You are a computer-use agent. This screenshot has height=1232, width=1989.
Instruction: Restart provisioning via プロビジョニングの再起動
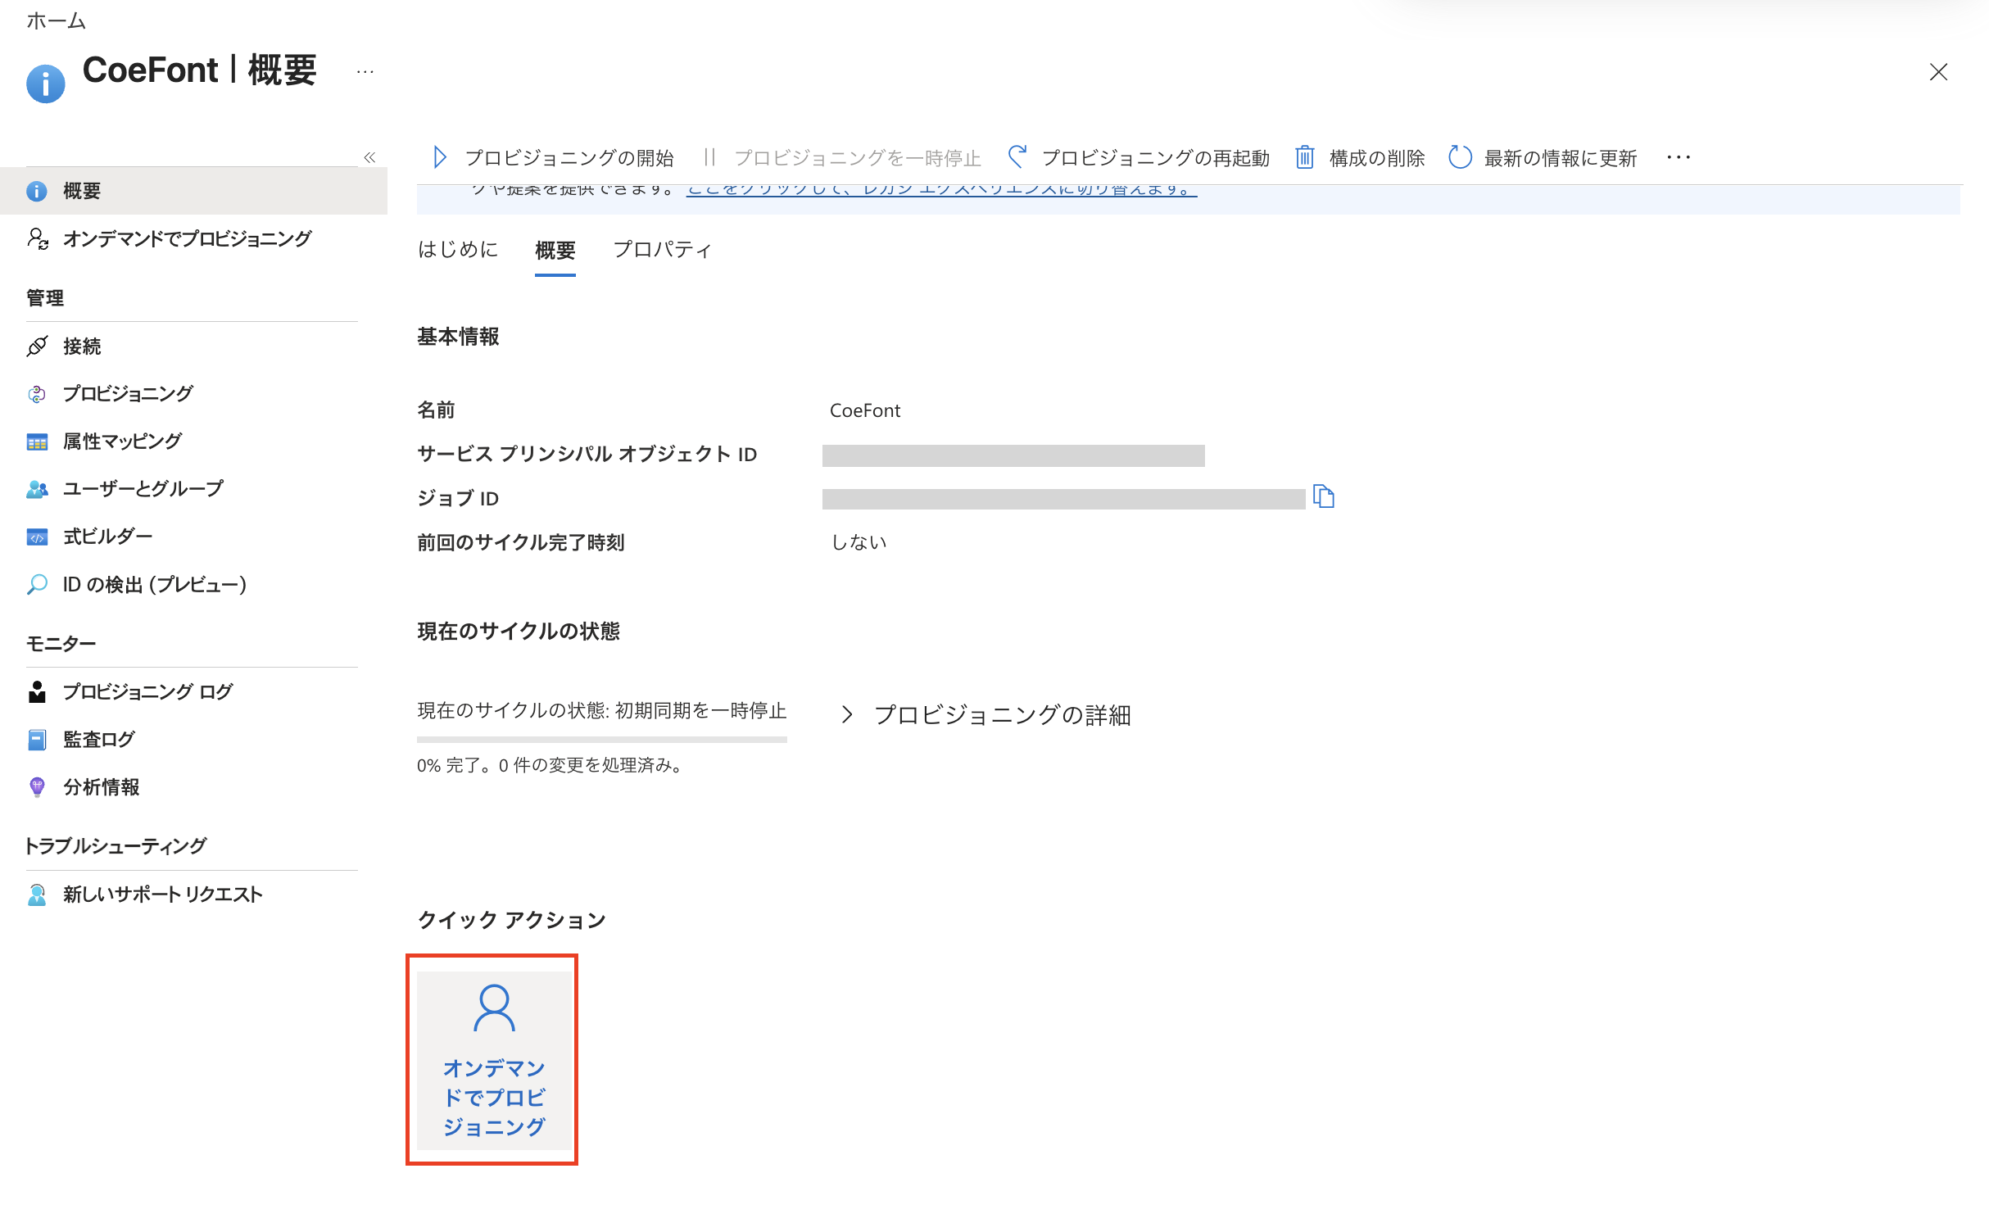pos(1139,157)
